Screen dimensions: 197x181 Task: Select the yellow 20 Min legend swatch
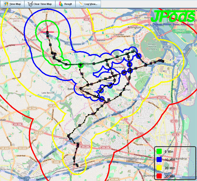(x=159, y=168)
